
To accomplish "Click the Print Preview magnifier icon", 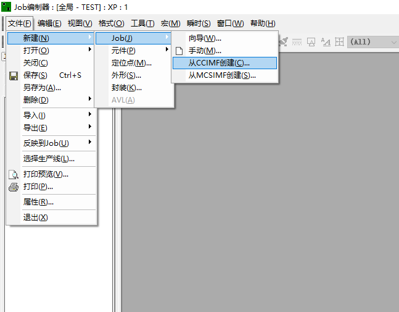I will pos(14,174).
